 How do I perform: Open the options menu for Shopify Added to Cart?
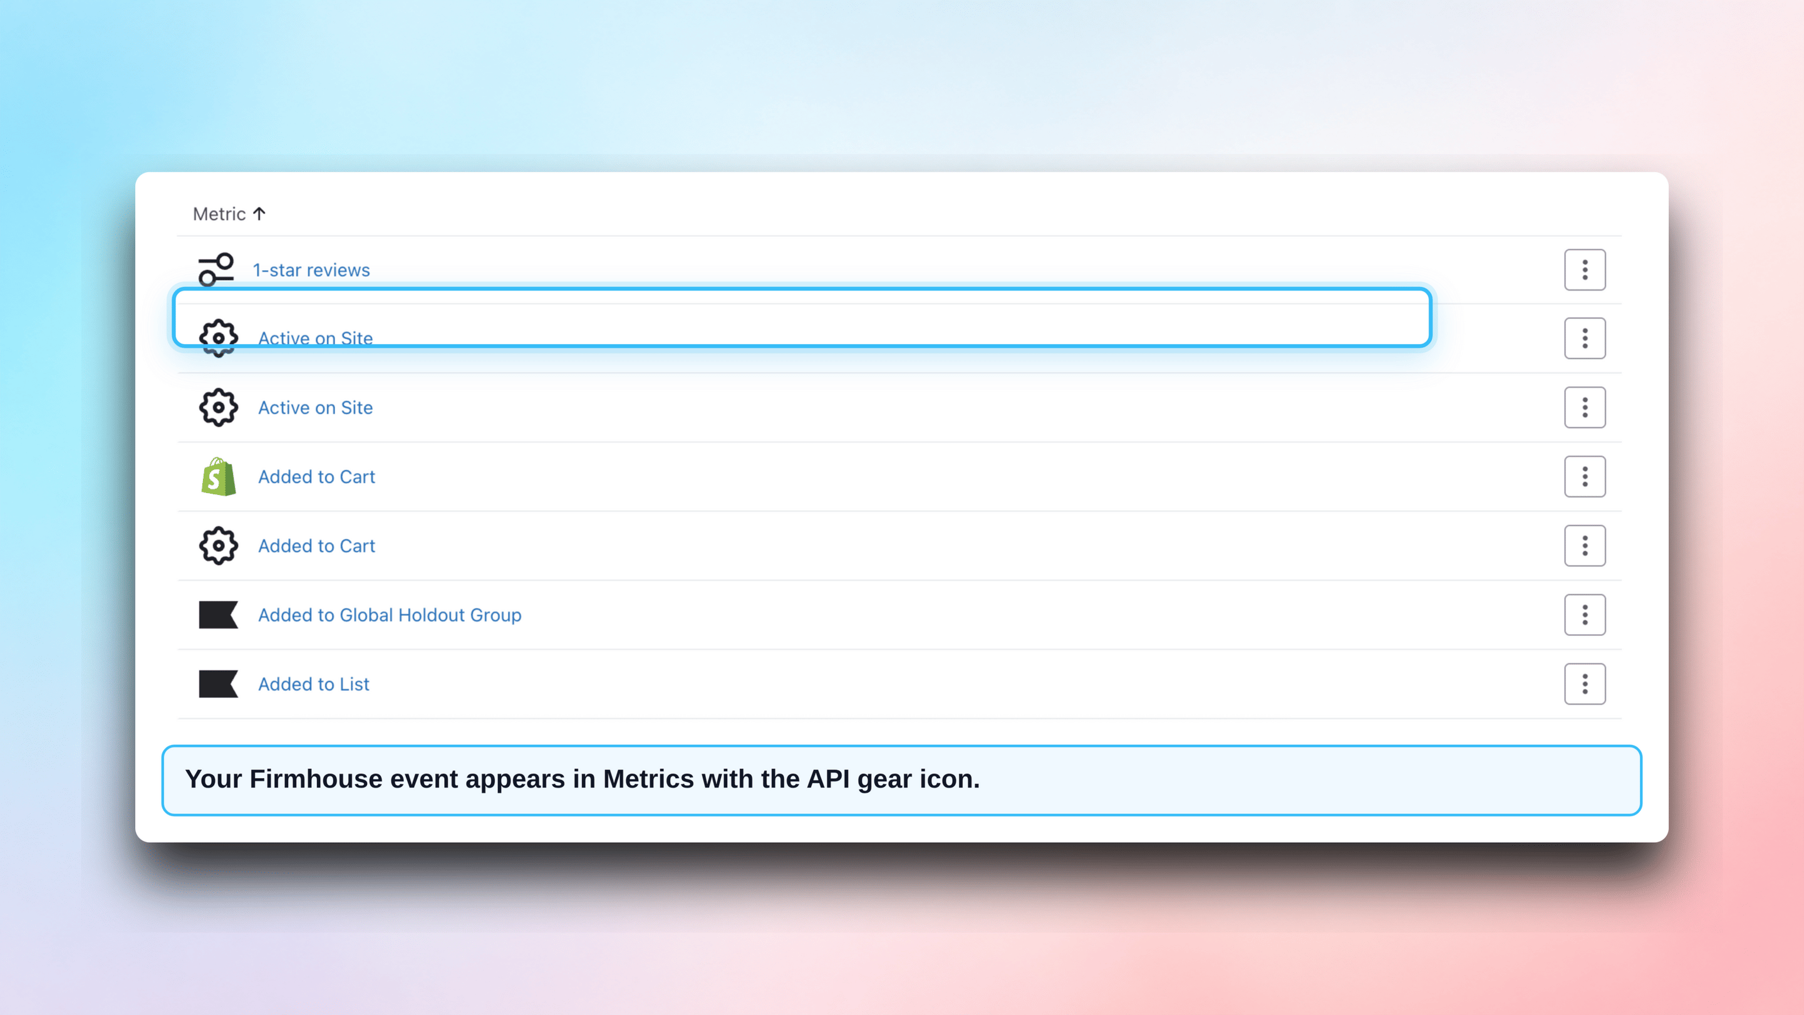tap(1585, 476)
